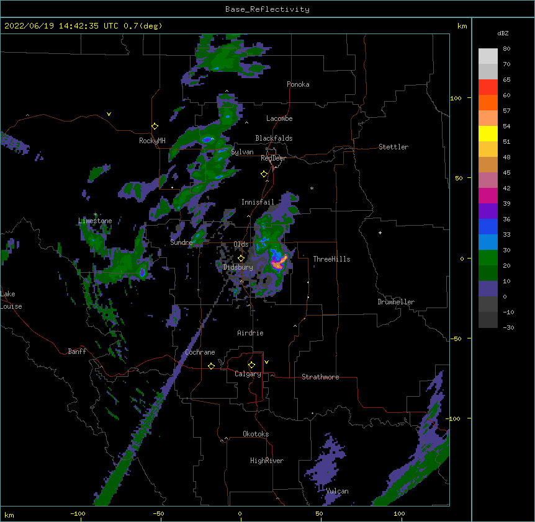Image resolution: width=535 pixels, height=522 pixels.
Task: Click the white plus marker north of Drumheller
Action: tap(380, 232)
